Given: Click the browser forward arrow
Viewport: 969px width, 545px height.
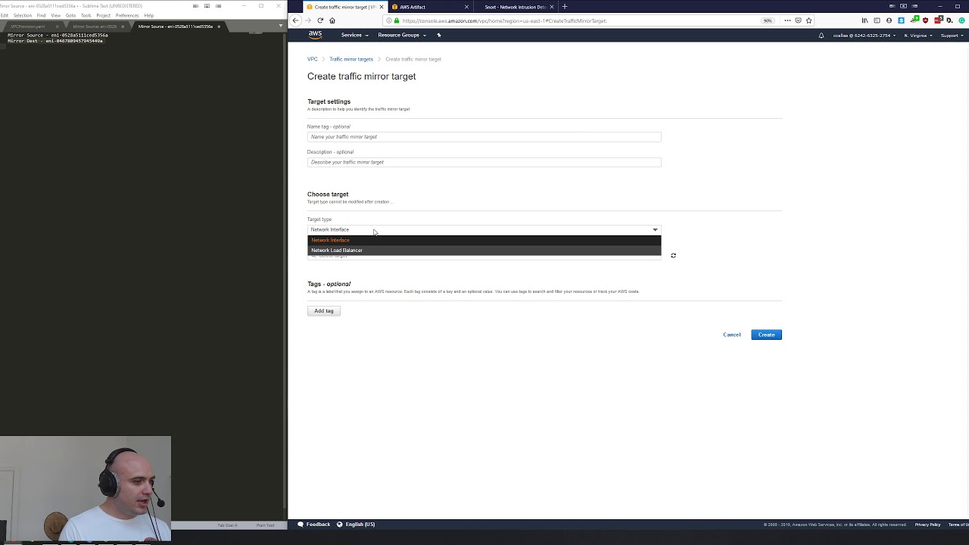Looking at the screenshot, I should (x=308, y=20).
